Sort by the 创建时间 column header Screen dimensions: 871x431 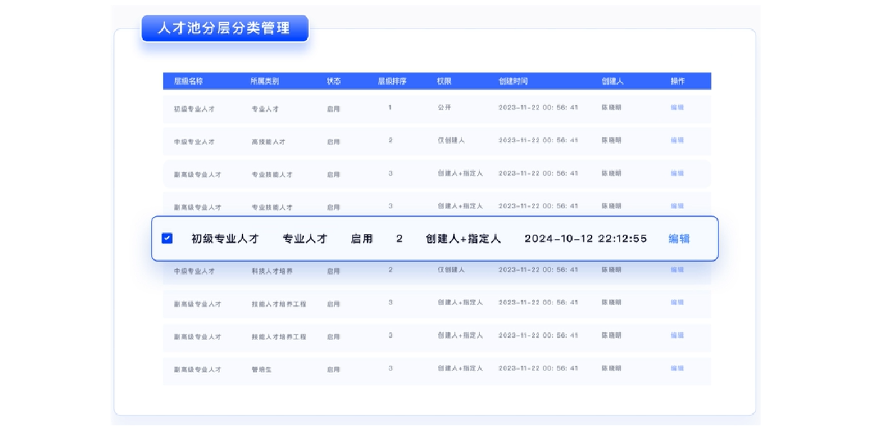pyautogui.click(x=513, y=82)
